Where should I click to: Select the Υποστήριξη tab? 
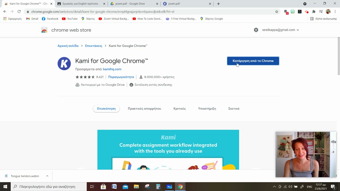207,109
